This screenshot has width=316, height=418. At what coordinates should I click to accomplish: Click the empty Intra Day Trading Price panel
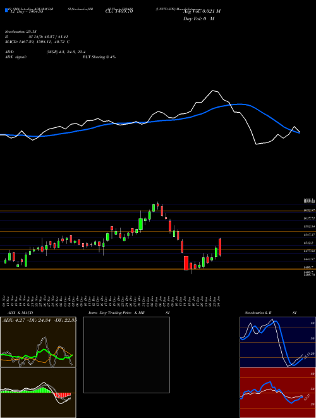click(126, 355)
